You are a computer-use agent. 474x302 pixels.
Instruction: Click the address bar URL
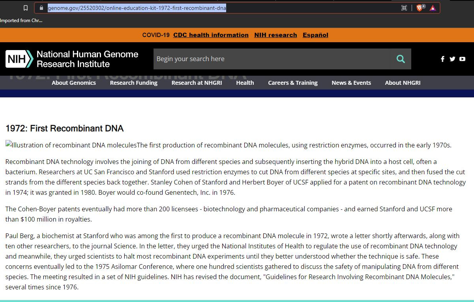137,8
